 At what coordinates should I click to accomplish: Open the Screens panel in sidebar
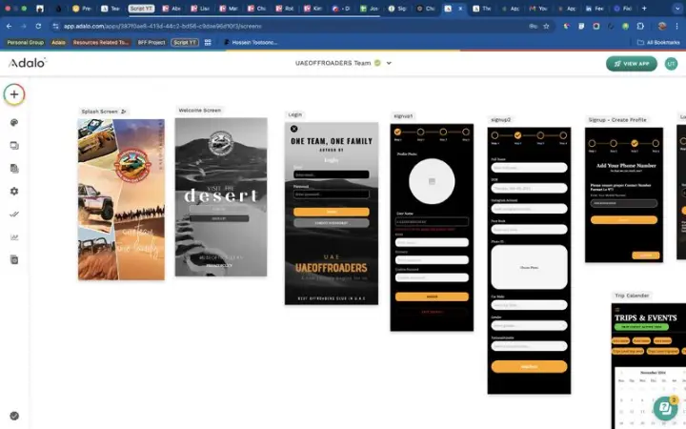pyautogui.click(x=14, y=145)
